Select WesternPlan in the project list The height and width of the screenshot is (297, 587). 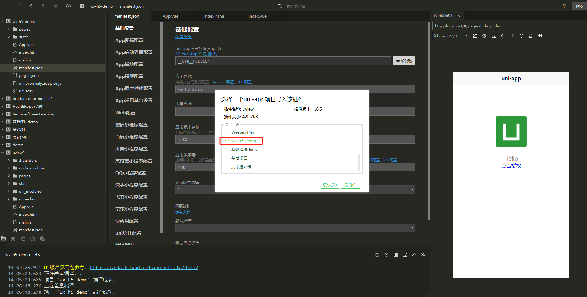pyautogui.click(x=243, y=132)
